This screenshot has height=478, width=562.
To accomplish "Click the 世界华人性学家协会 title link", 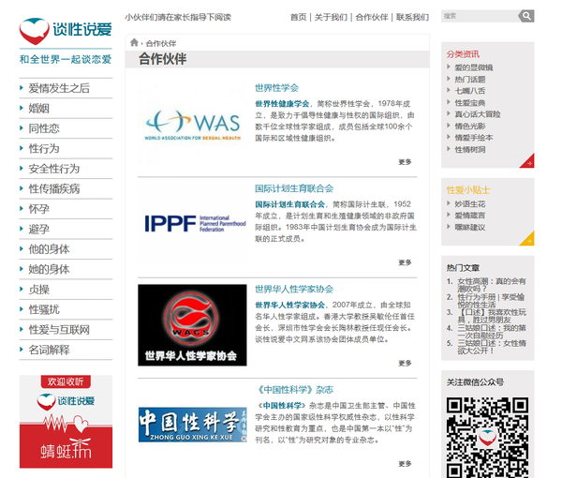I will pos(294,289).
